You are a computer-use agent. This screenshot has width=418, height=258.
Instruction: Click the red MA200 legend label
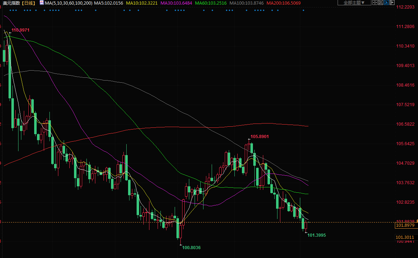pos(284,3)
